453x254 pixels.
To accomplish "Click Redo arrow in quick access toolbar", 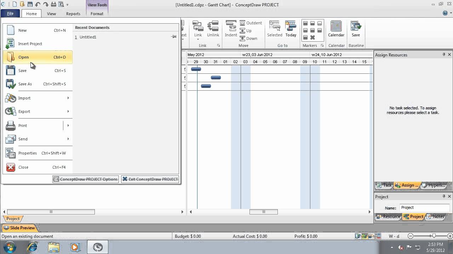I will (x=46, y=5).
